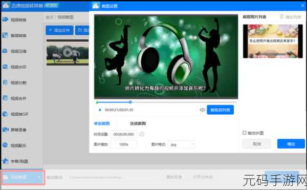Image resolution: width=307 pixels, height=190 pixels.
Task: Select the 视频转GIF sidebar tool
Action: pyautogui.click(x=15, y=114)
